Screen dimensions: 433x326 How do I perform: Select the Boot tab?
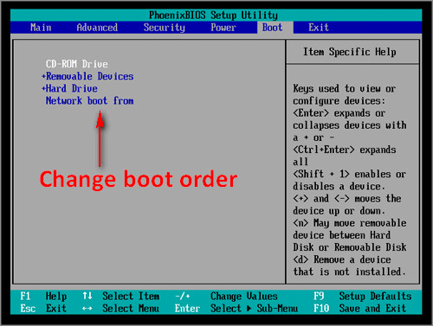coord(272,28)
